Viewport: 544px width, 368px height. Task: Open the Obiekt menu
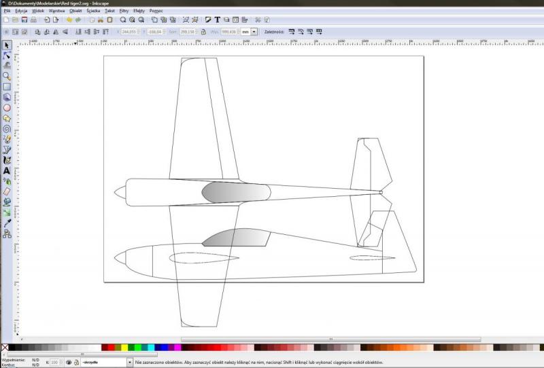coord(75,12)
